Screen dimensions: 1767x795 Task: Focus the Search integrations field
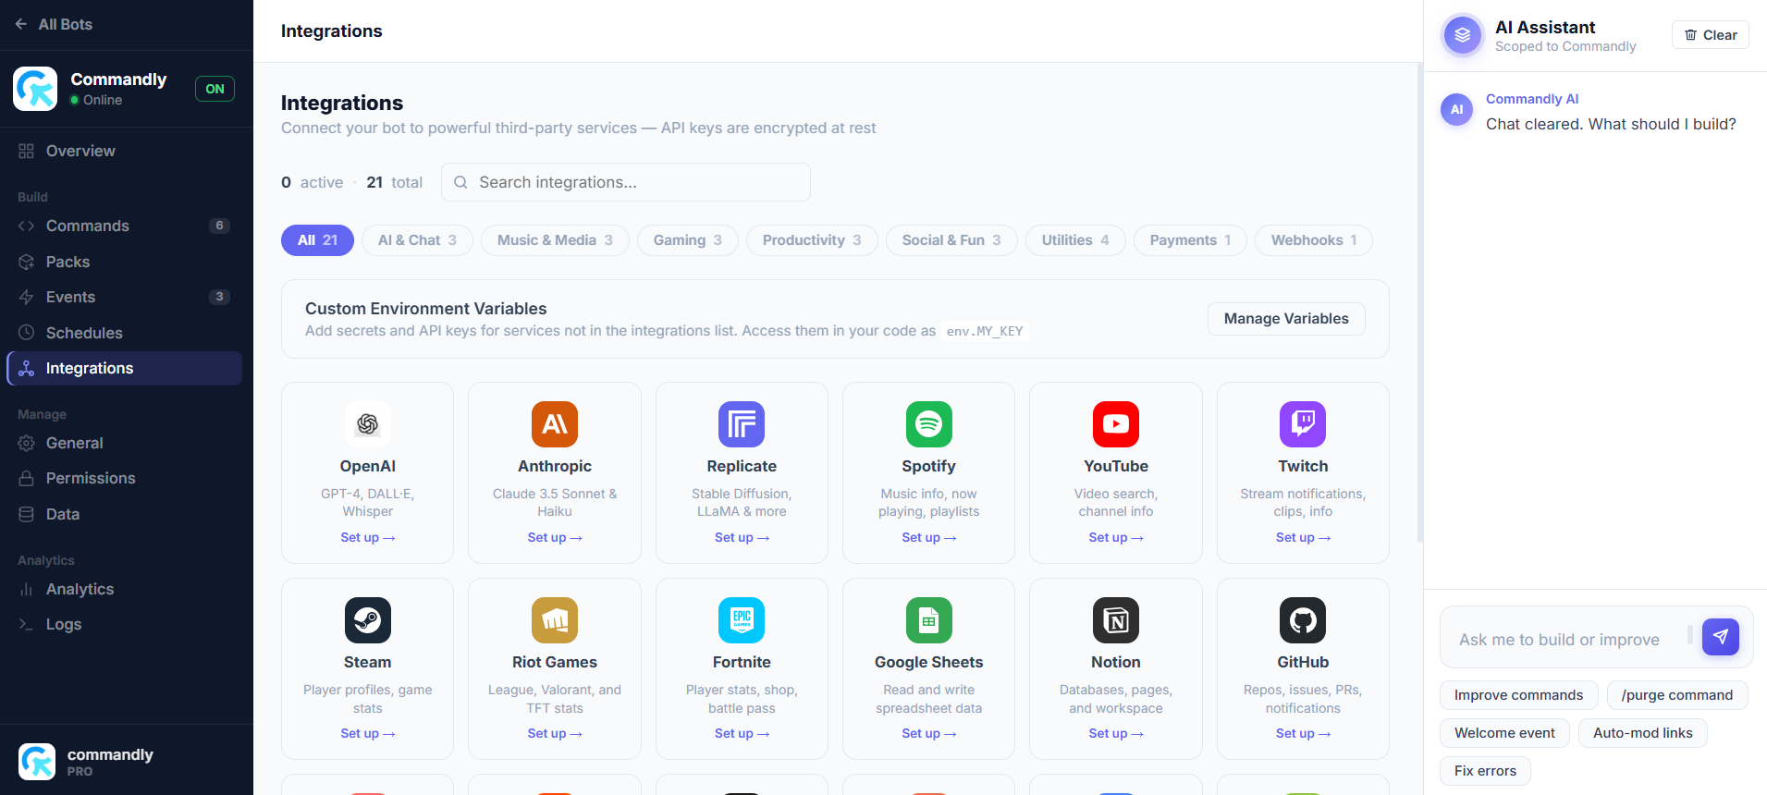[626, 182]
